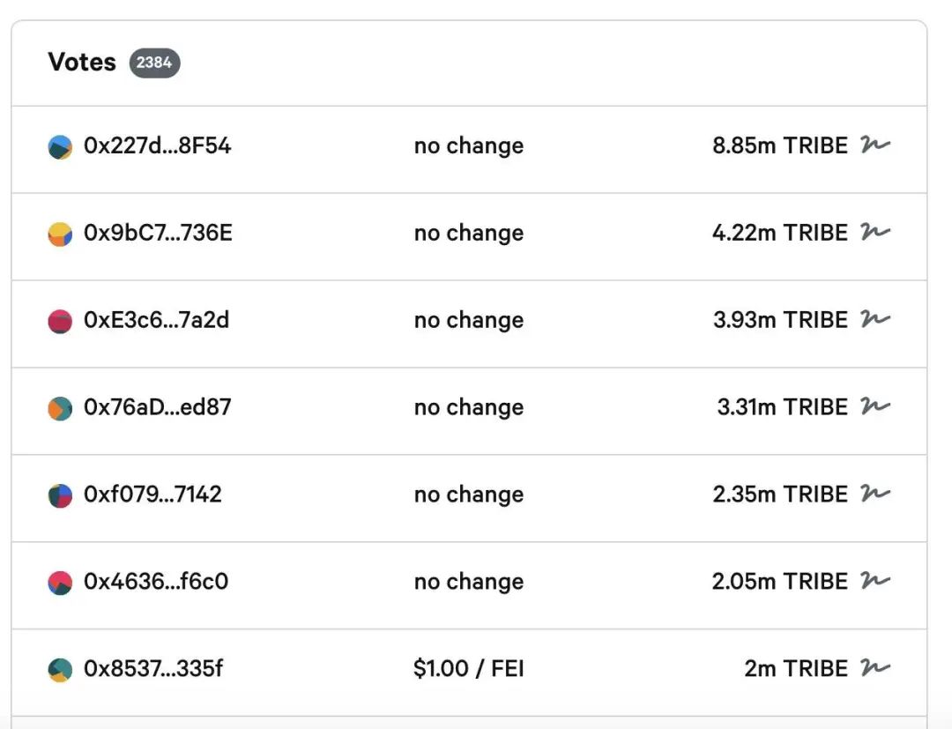Open signature icon beside 3.31m TRIBE

875,406
